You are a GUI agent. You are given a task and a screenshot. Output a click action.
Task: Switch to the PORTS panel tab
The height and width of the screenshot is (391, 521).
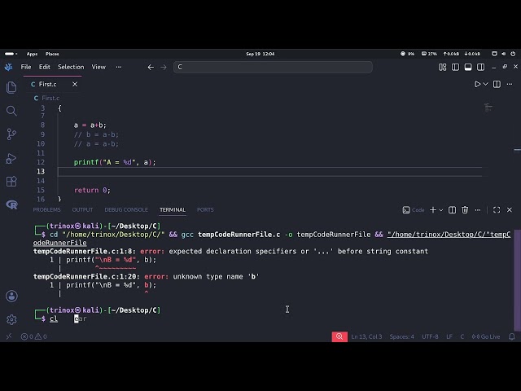point(205,210)
